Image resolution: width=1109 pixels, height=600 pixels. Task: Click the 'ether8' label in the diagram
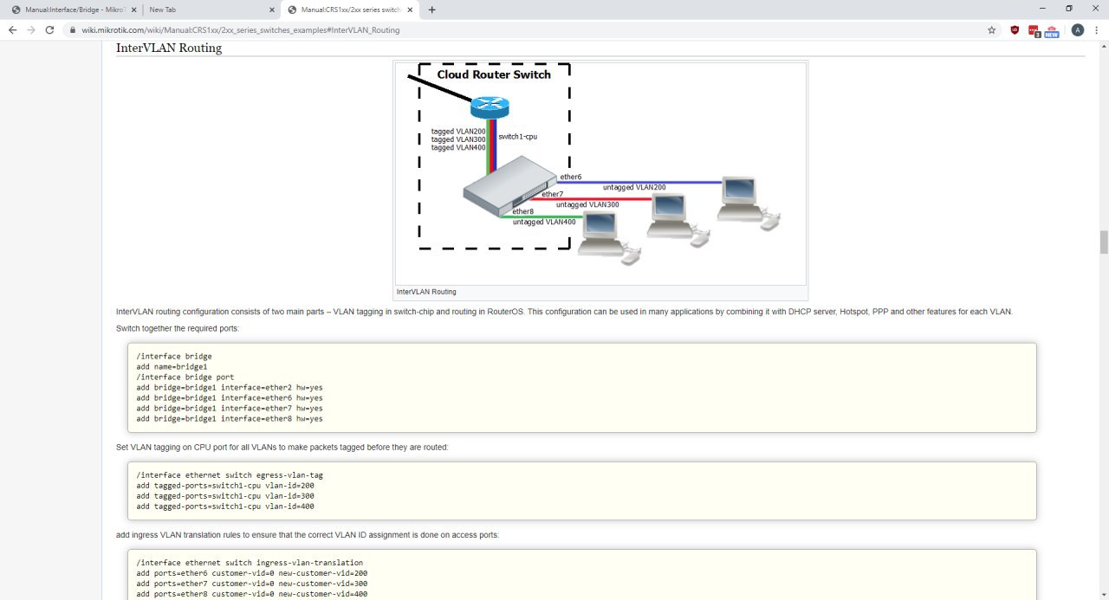pyautogui.click(x=522, y=211)
